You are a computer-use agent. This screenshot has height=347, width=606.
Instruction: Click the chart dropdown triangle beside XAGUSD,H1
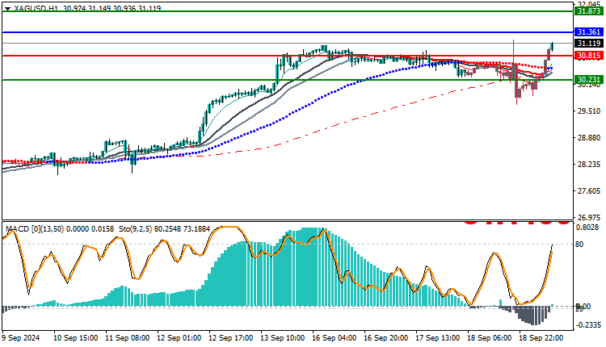pyautogui.click(x=7, y=8)
